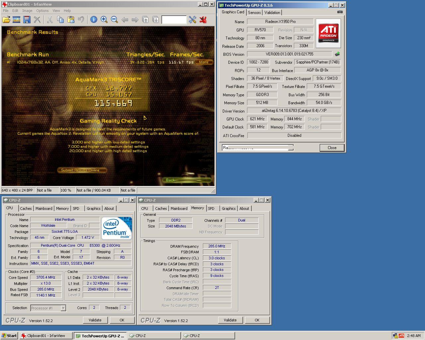The width and height of the screenshot is (425, 340).
Task: Expand the Processor #1 selection dropdown in CPU-Z
Action: click(63, 308)
